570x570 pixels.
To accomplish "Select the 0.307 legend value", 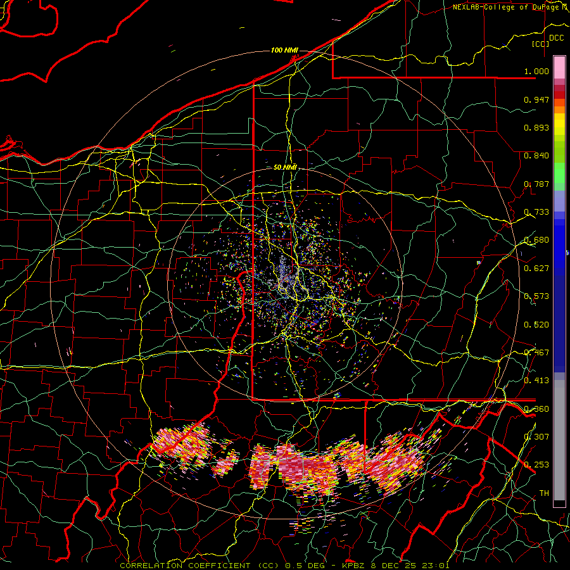I will 536,437.
